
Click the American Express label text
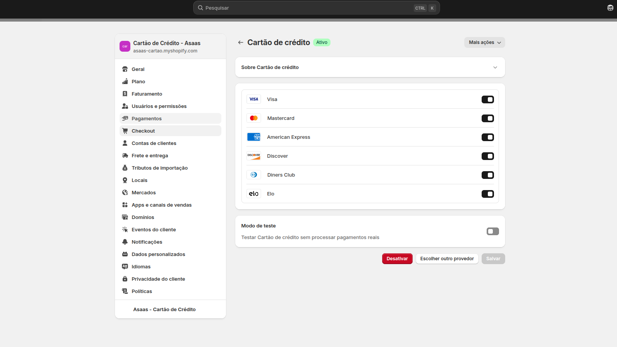pos(288,137)
